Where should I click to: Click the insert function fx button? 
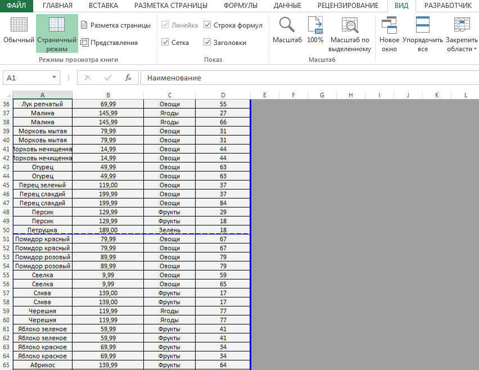[x=128, y=78]
